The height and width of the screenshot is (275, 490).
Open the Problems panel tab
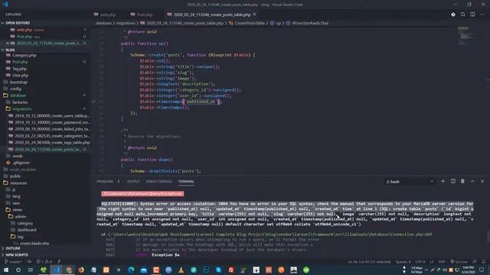[x=105, y=182]
